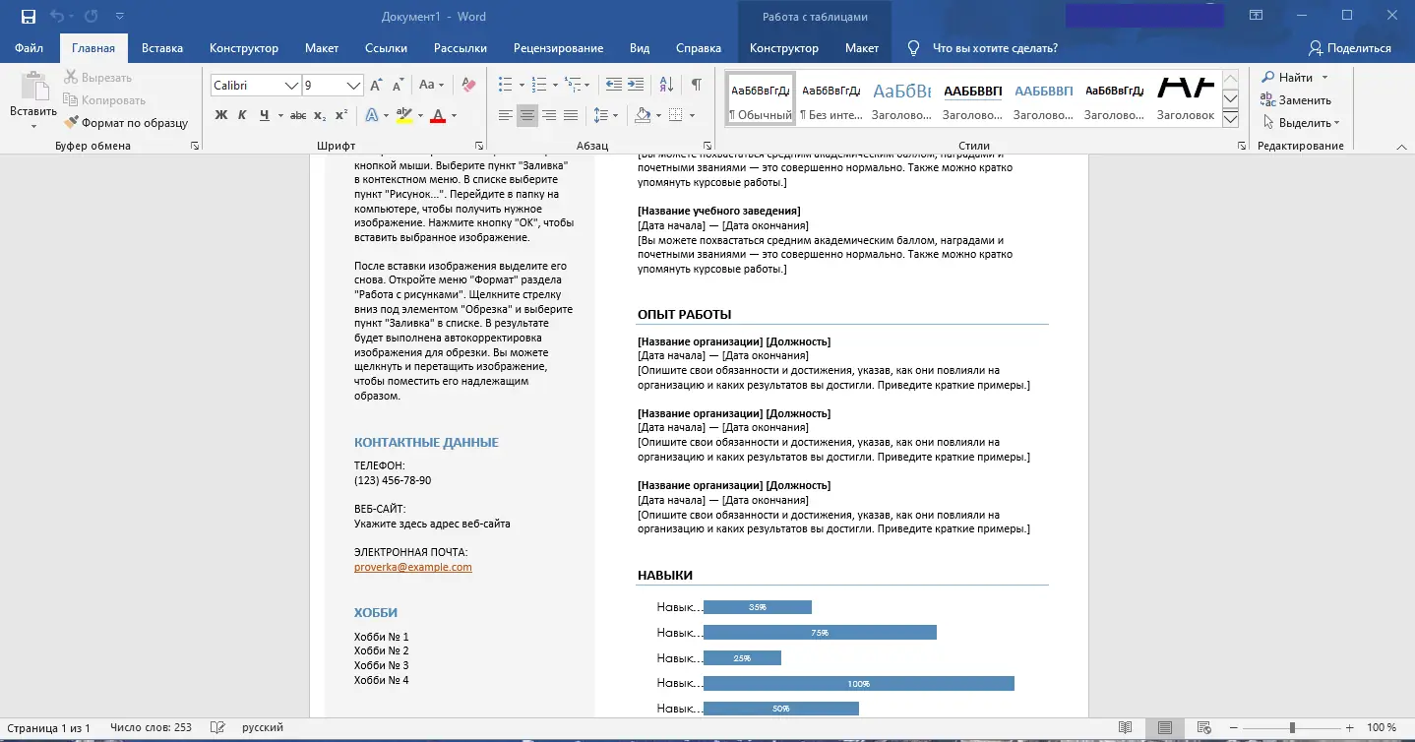This screenshot has width=1415, height=742.
Task: Open the Clipboard (Буфер обмена) dialog launcher
Action: [x=195, y=146]
